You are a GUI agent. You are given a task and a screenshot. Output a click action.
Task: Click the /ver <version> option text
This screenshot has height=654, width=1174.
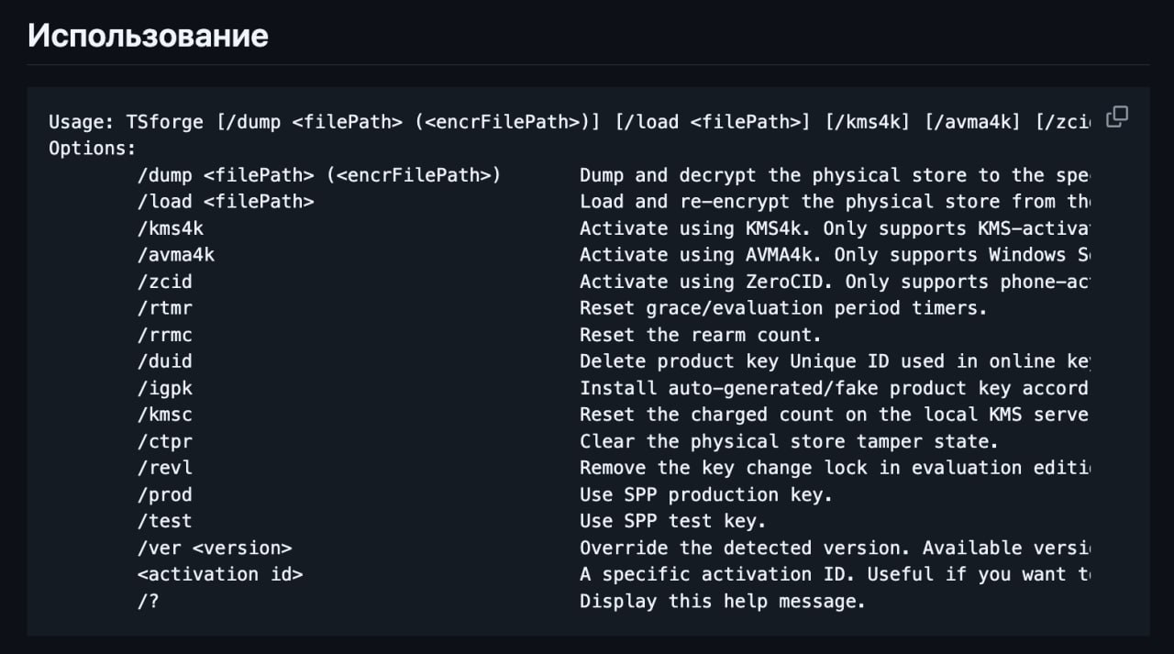(215, 548)
